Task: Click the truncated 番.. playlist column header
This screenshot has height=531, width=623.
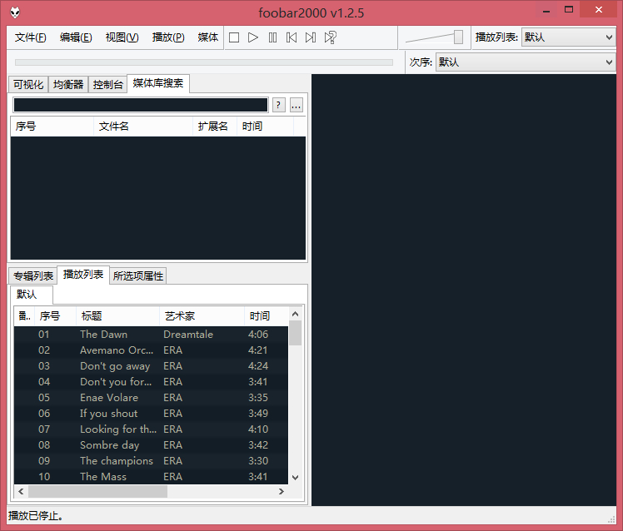Action: click(24, 316)
